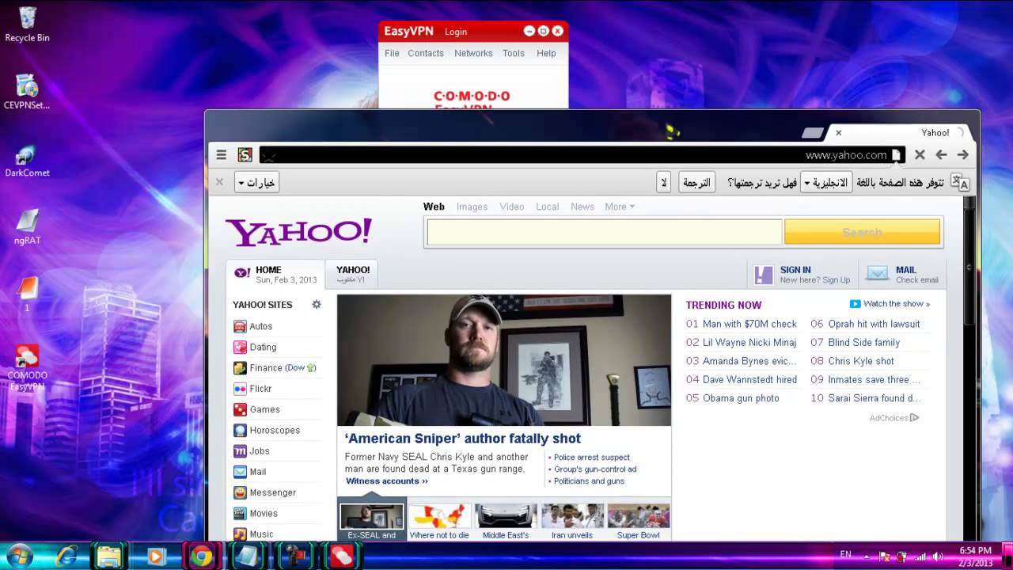
Task: Select the HOME tab on Yahoo
Action: pyautogui.click(x=275, y=275)
